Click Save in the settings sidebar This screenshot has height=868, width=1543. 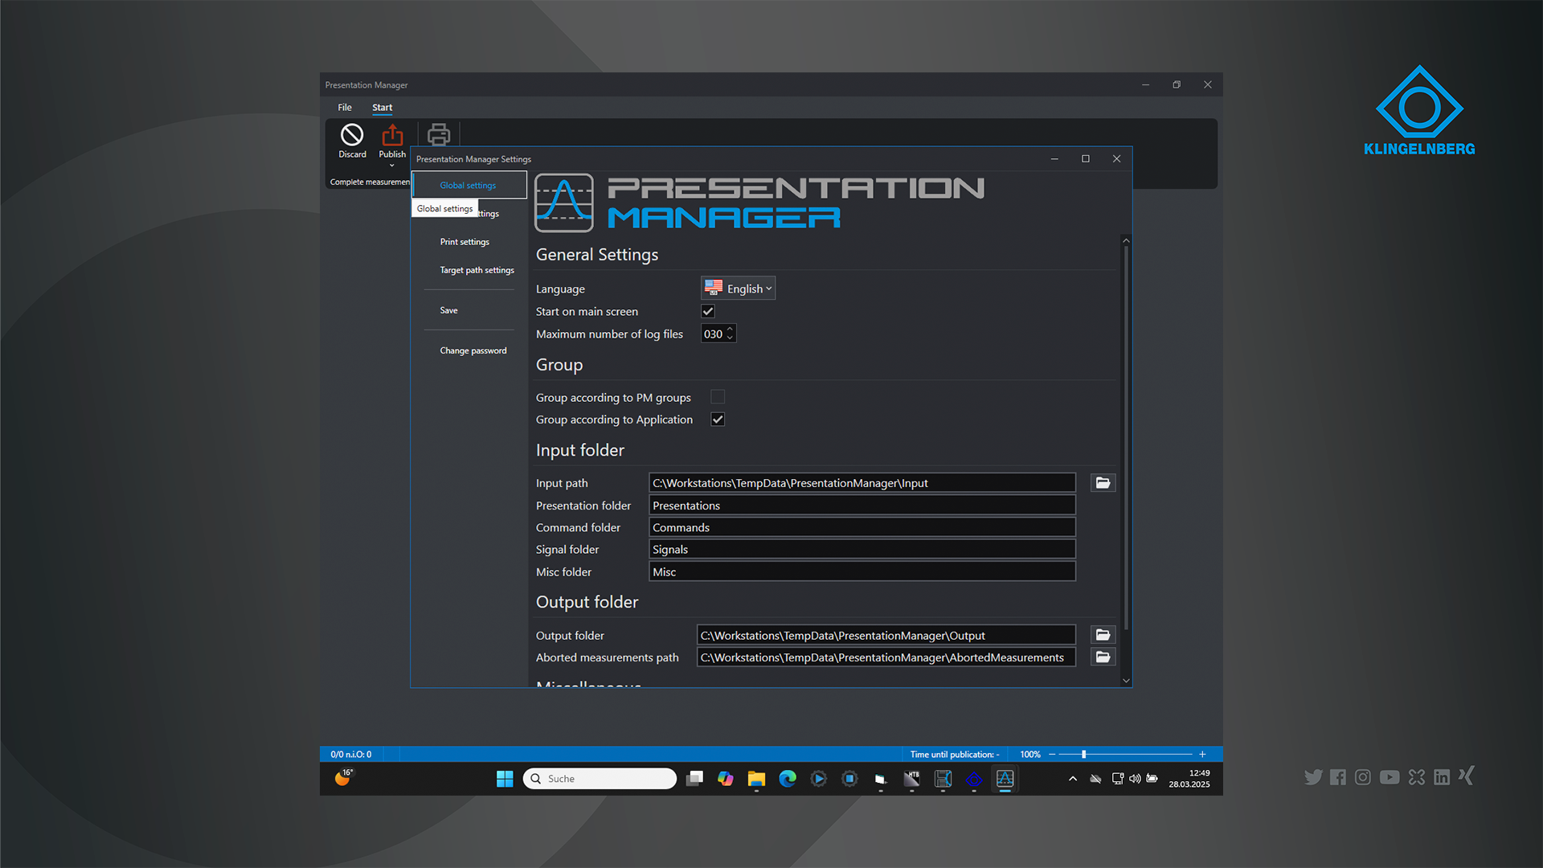[449, 310]
